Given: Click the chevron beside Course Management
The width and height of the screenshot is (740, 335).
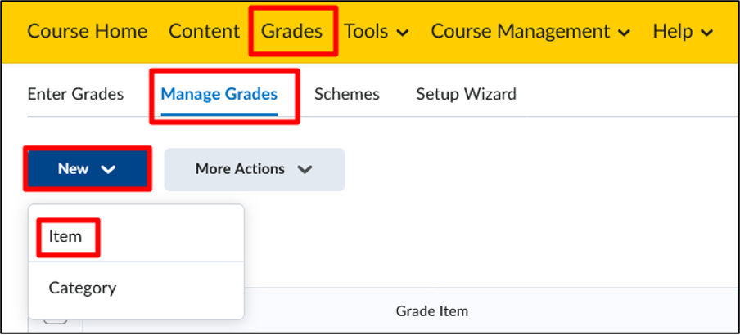Looking at the screenshot, I should click(x=624, y=33).
